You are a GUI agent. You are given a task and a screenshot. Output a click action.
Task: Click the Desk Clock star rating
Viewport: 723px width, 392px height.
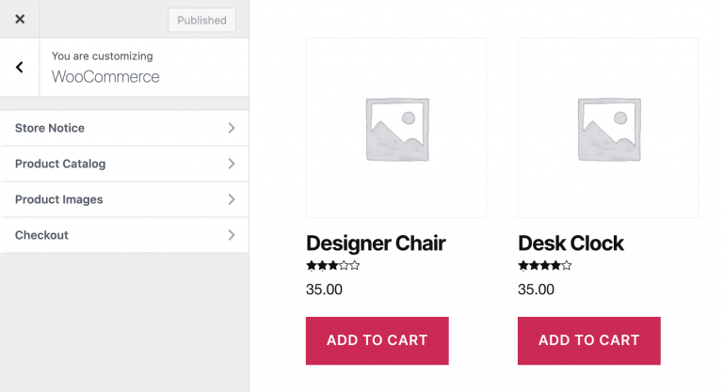pos(544,266)
